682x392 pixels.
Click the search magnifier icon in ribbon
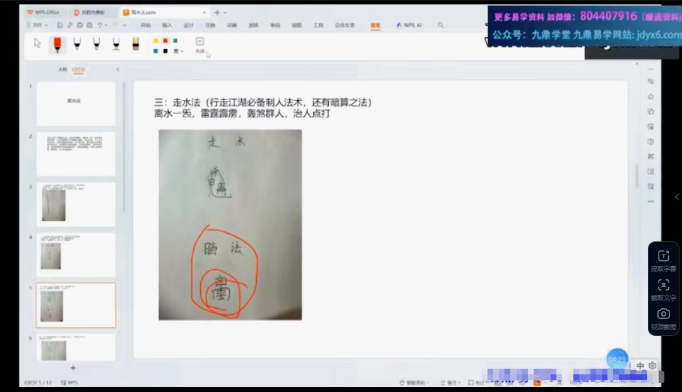(x=440, y=25)
